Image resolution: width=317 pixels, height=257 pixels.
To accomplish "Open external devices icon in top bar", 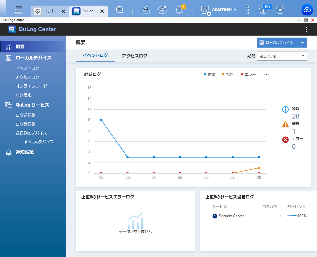I will coord(162,10).
